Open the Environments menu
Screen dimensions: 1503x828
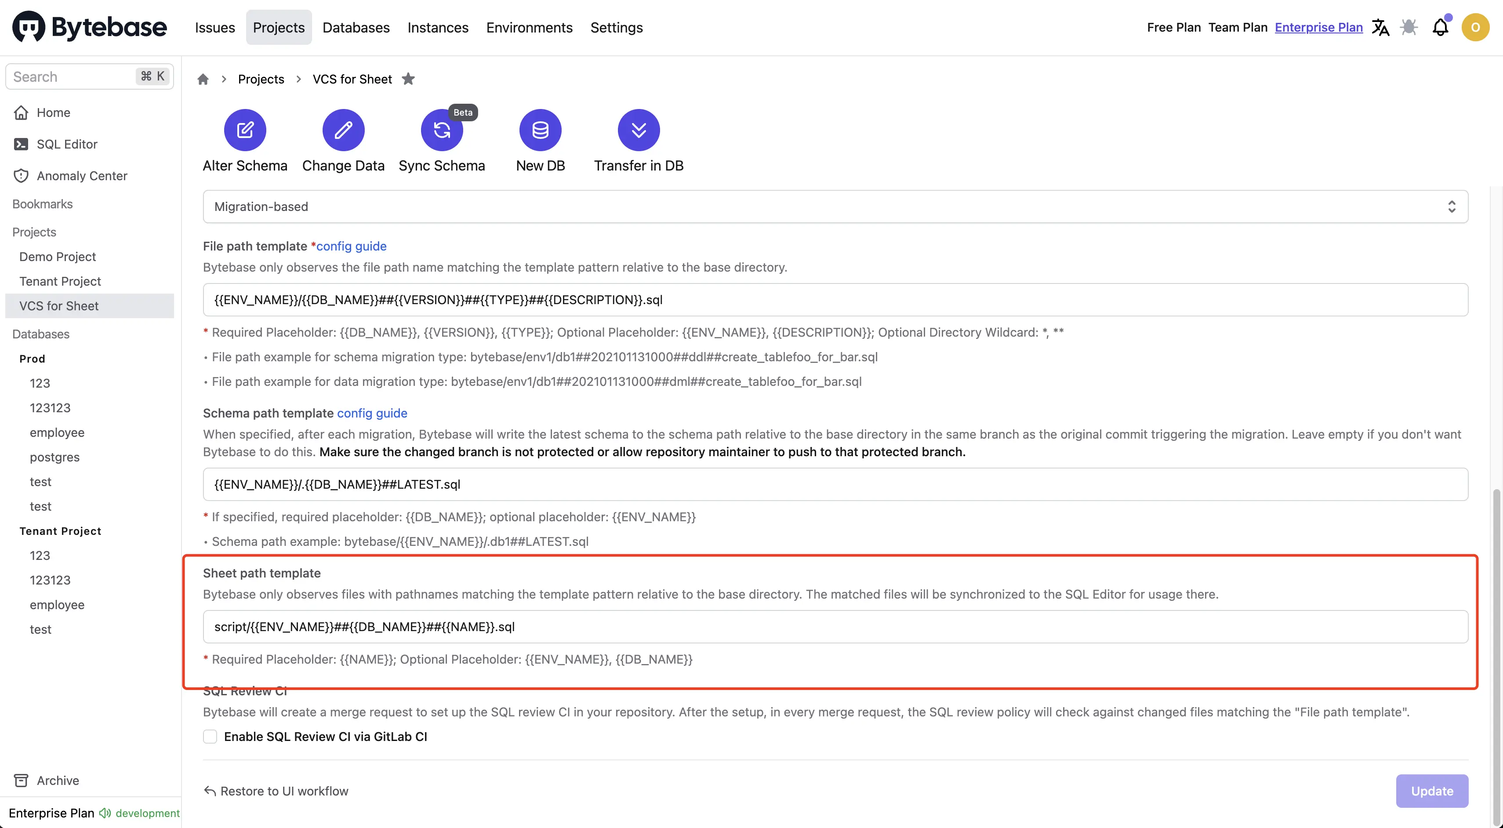coord(529,27)
